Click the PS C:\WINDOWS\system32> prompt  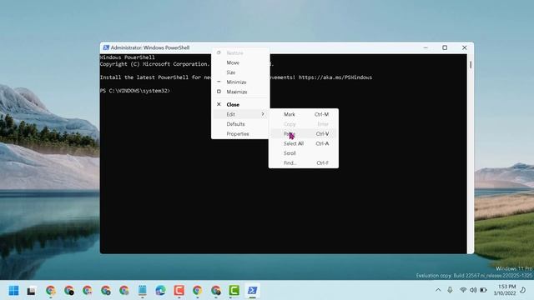coord(135,91)
